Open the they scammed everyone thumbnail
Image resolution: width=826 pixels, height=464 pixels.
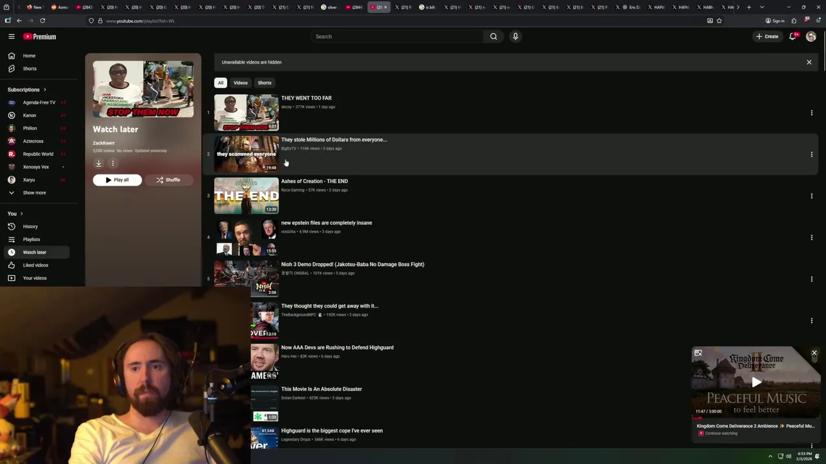coord(247,154)
